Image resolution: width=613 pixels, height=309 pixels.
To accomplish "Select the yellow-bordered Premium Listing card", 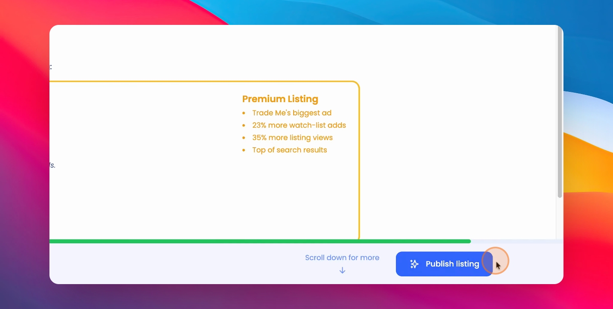I will point(205,160).
